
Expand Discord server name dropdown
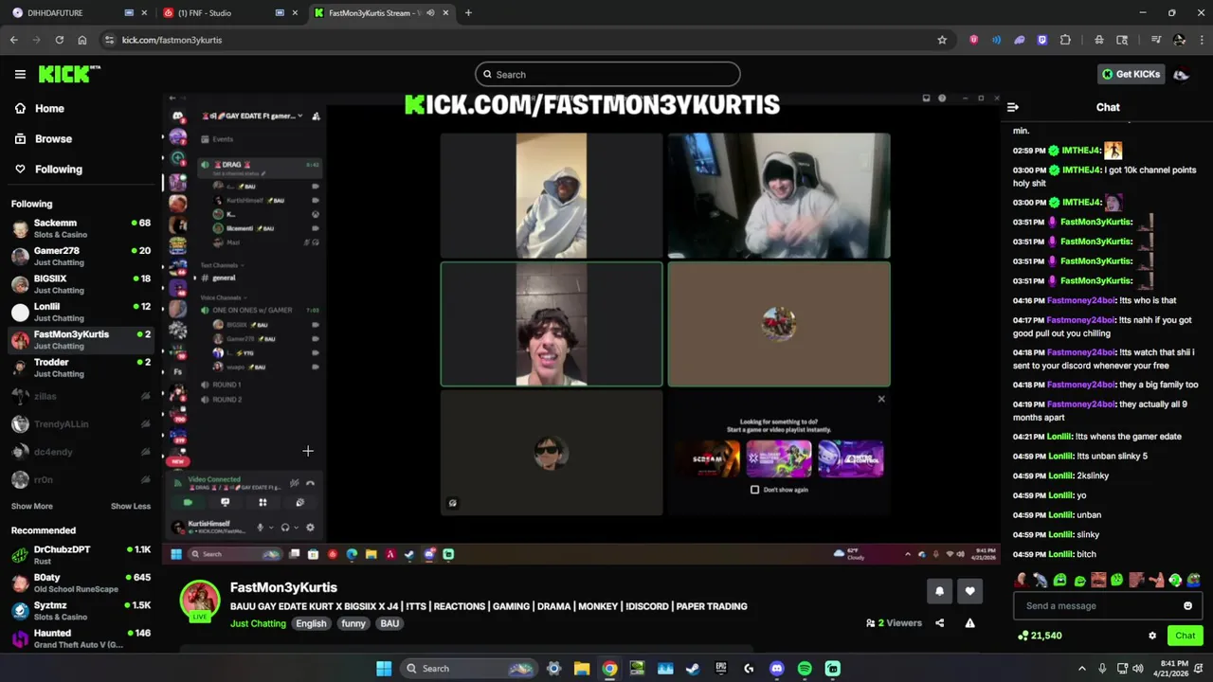click(x=300, y=116)
